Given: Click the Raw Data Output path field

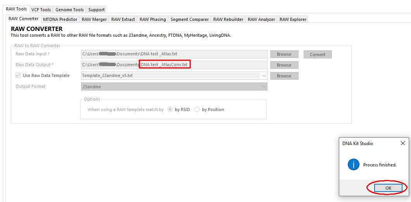Looking at the screenshot, I should click(x=174, y=65).
